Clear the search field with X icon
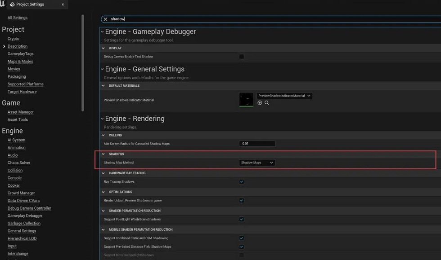 tap(105, 19)
